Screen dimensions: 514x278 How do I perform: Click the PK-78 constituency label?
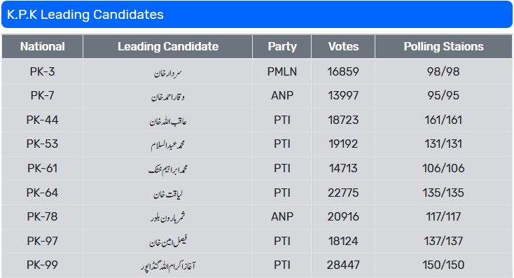point(42,216)
